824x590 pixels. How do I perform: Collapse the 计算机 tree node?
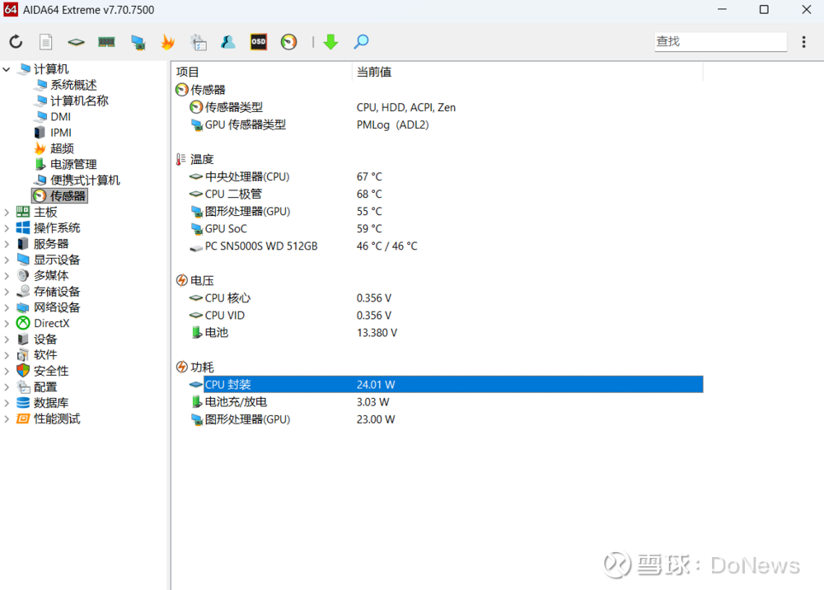[x=7, y=69]
